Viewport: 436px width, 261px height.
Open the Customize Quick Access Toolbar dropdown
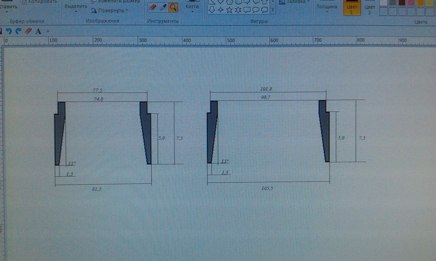[x=48, y=31]
